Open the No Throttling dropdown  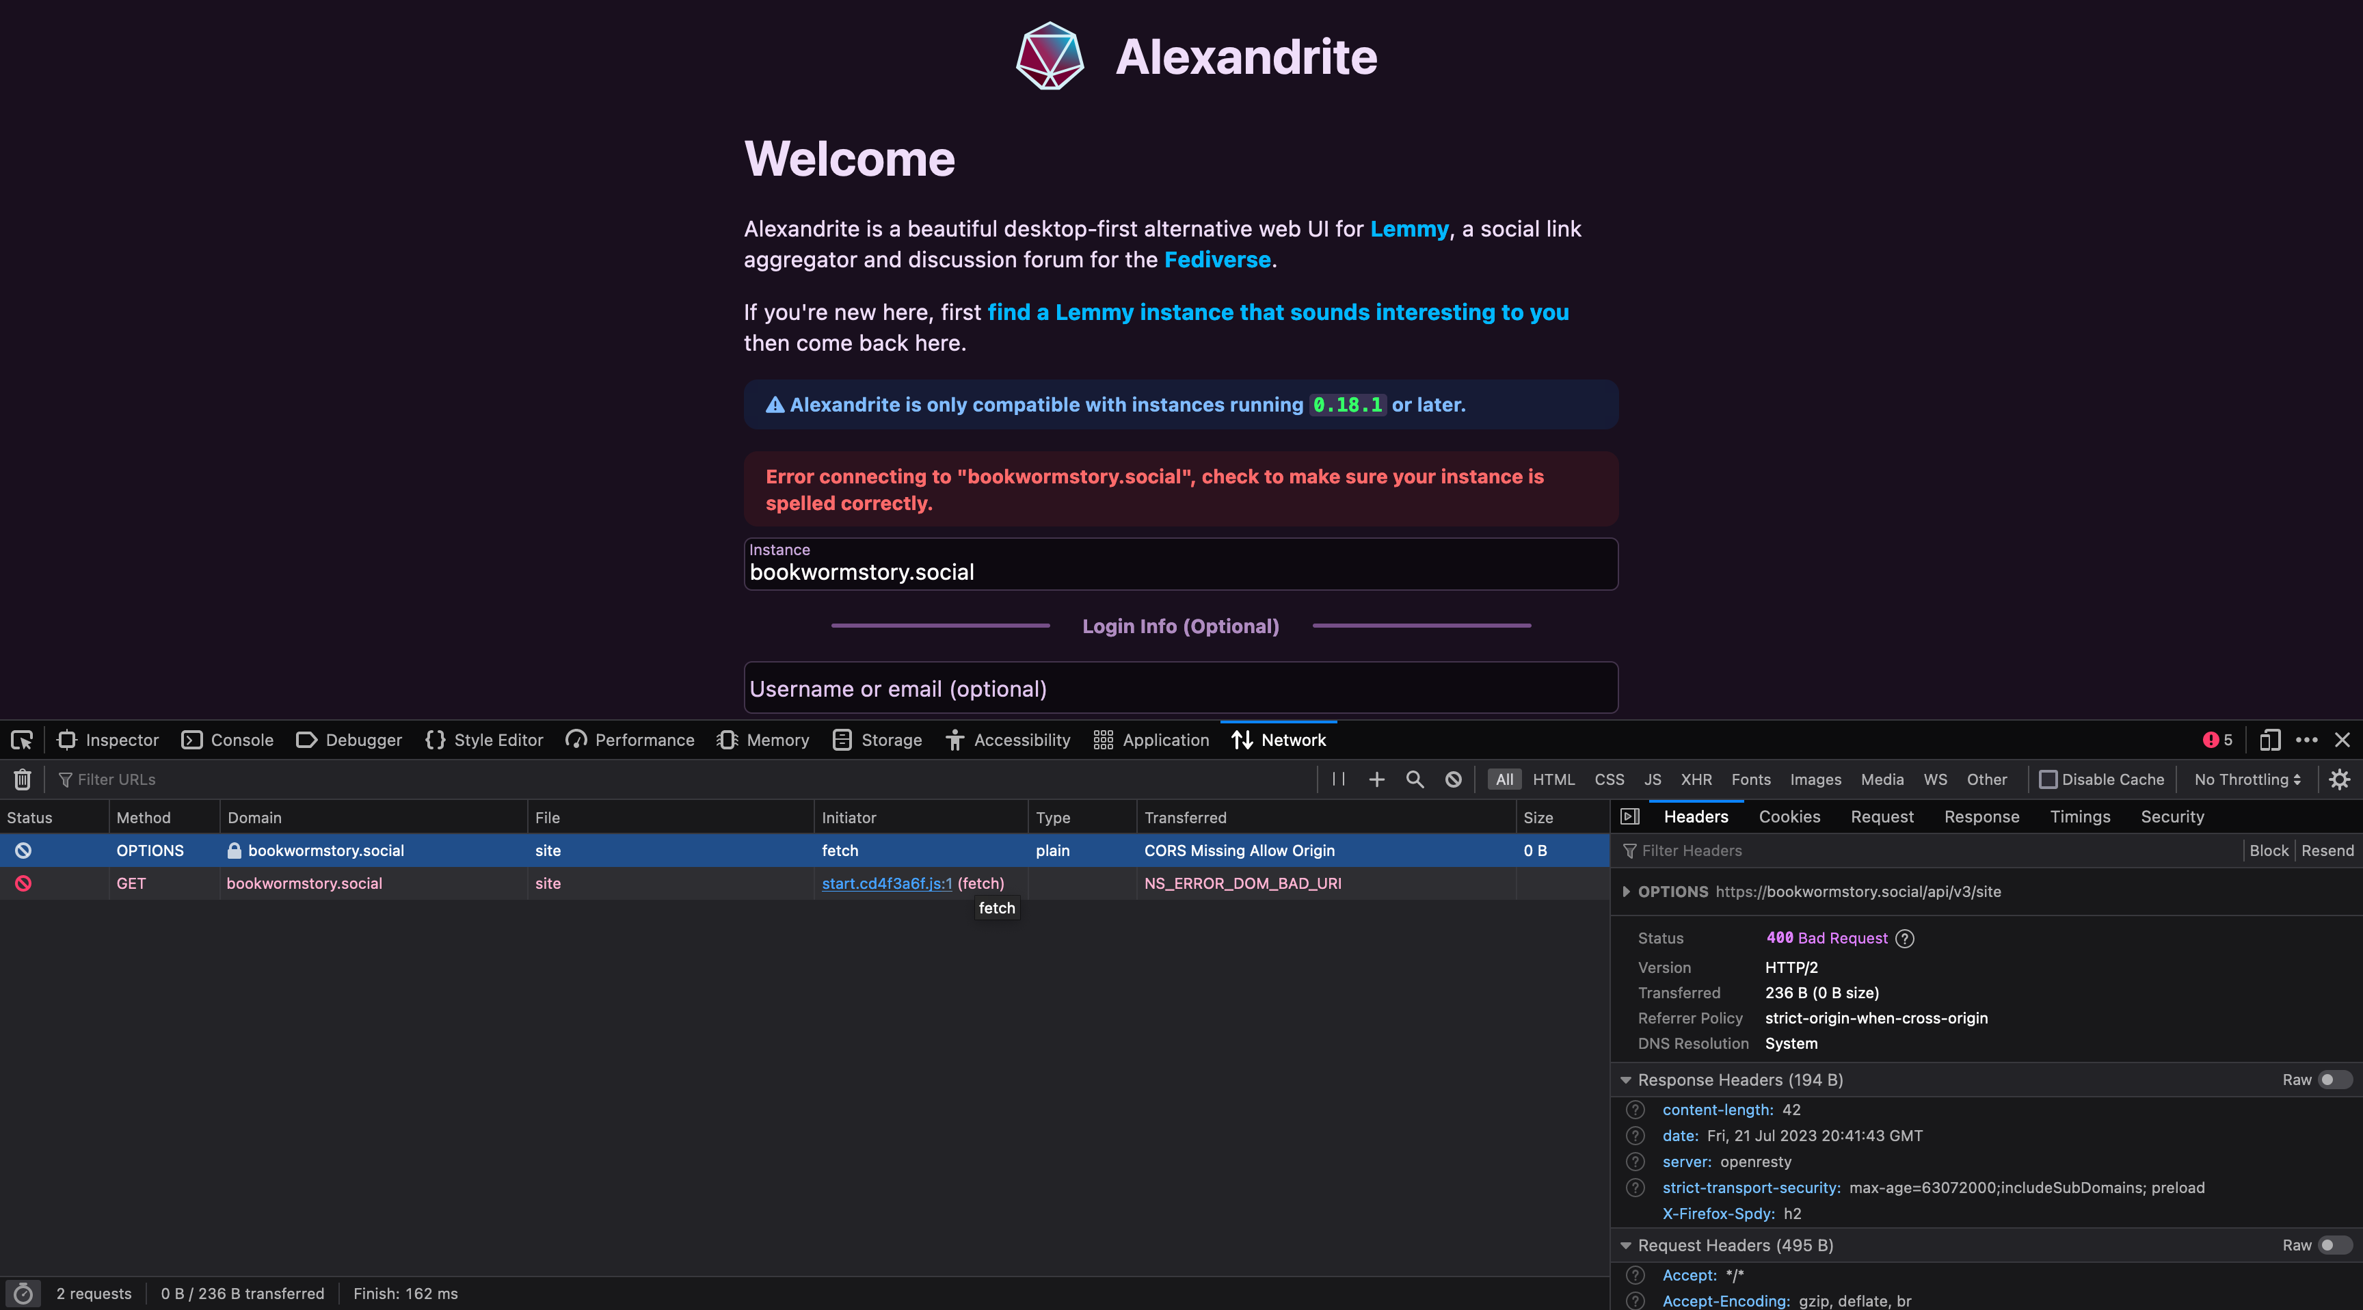click(2247, 779)
